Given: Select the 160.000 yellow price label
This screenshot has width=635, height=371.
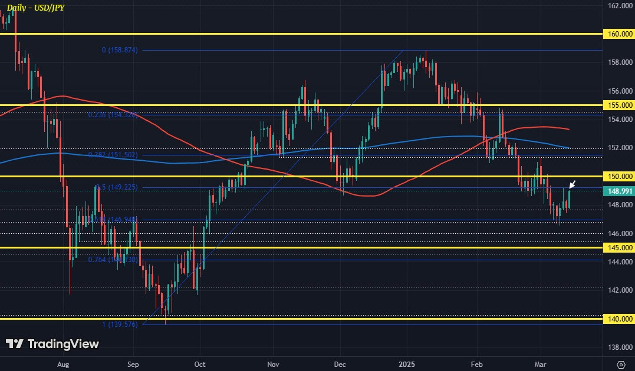Looking at the screenshot, I should point(619,34).
